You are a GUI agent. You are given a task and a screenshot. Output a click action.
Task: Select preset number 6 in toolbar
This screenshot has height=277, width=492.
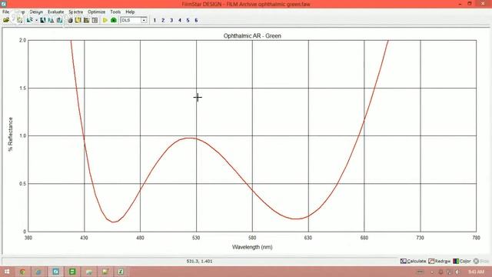pos(196,20)
